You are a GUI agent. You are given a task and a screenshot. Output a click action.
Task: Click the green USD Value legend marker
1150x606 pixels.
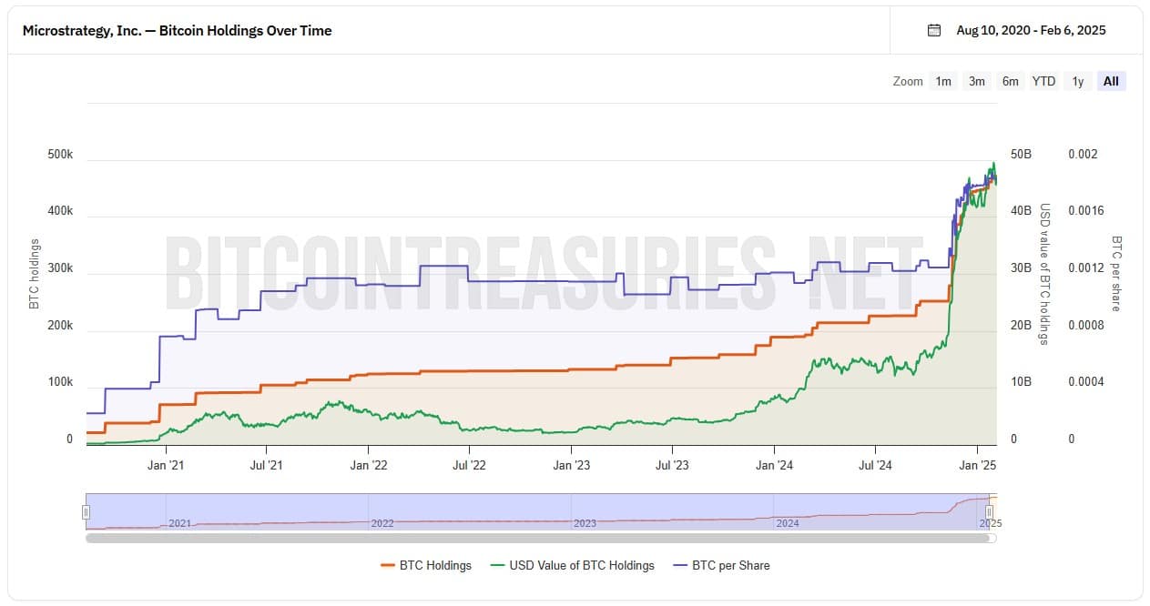[x=497, y=565]
